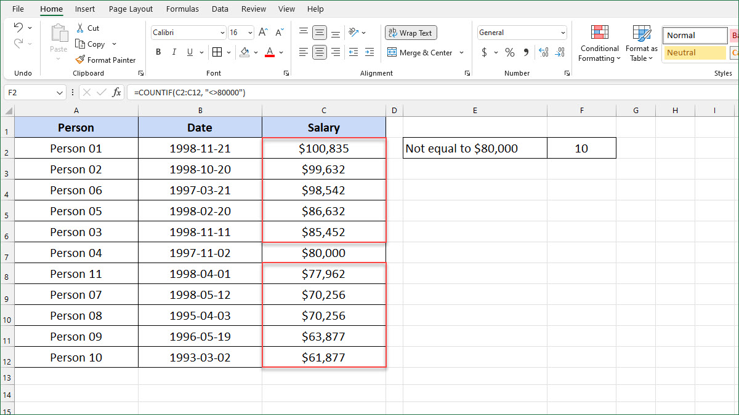This screenshot has width=739, height=415.
Task: Click the Undo button
Action: tap(18, 27)
